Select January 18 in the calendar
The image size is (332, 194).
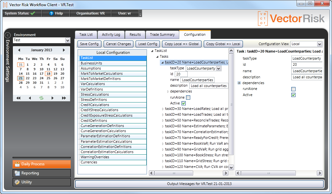[48, 74]
